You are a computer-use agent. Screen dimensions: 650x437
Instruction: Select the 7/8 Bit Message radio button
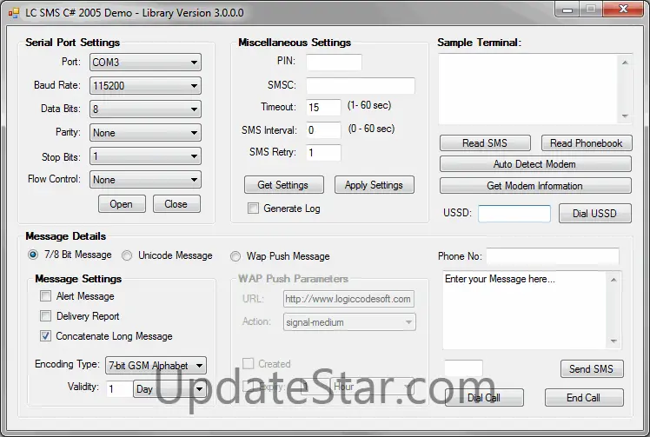tap(33, 255)
